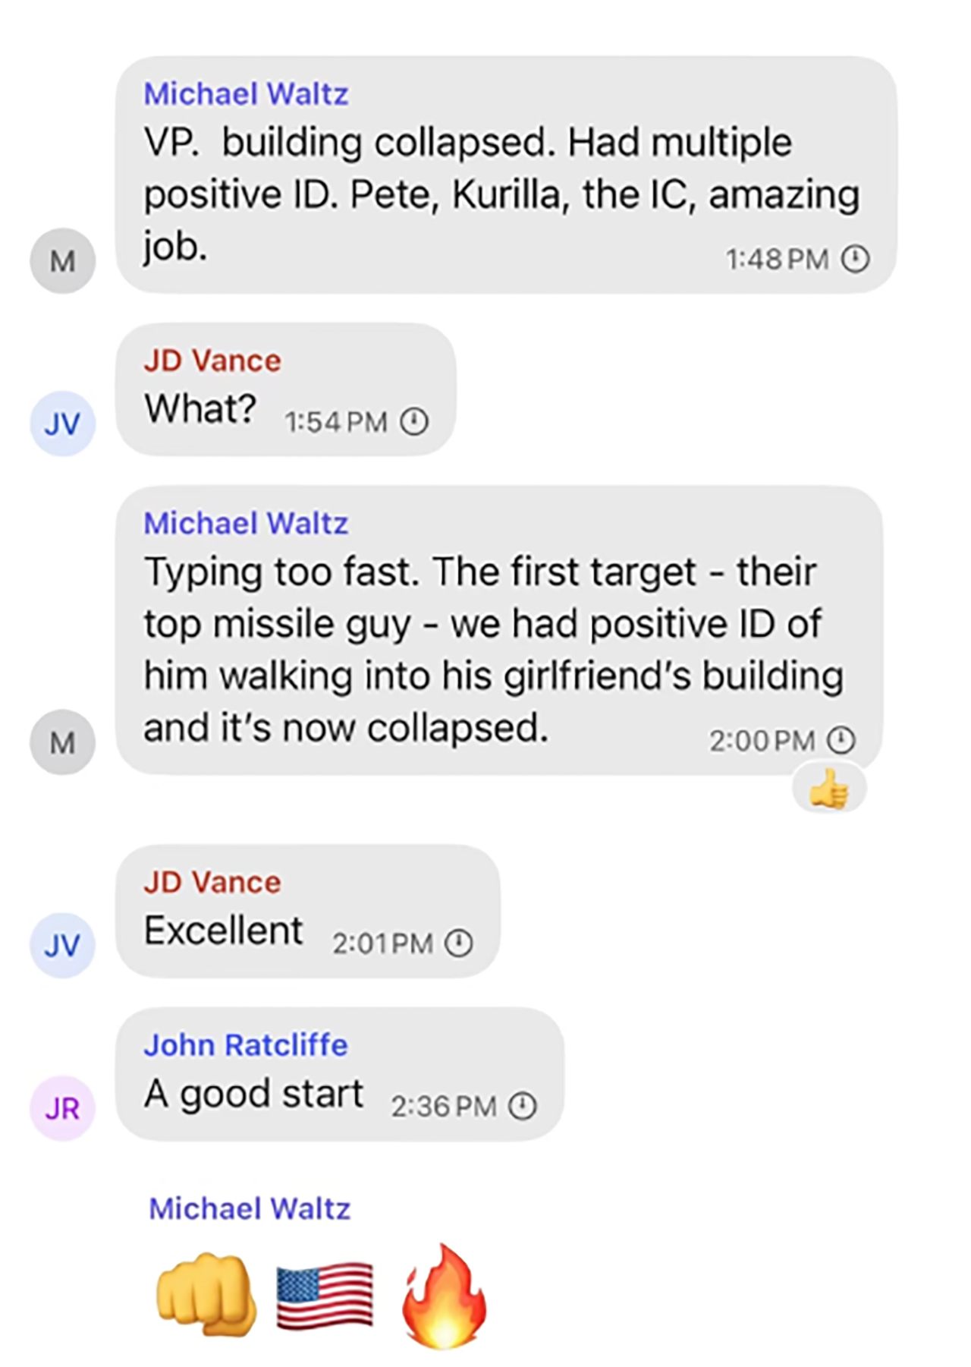The image size is (971, 1367).
Task: Select the 'John Ratcliffe' sender name label
Action: [245, 1044]
